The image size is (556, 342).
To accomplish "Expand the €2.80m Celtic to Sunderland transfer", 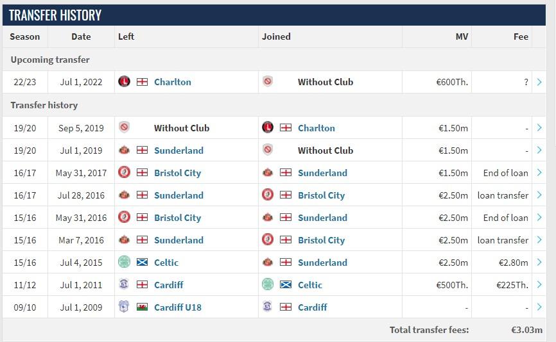I will 539,263.
